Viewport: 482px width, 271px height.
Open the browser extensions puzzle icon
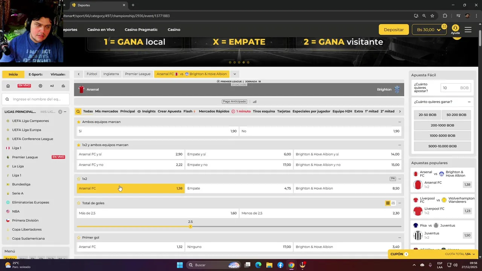pos(445,16)
